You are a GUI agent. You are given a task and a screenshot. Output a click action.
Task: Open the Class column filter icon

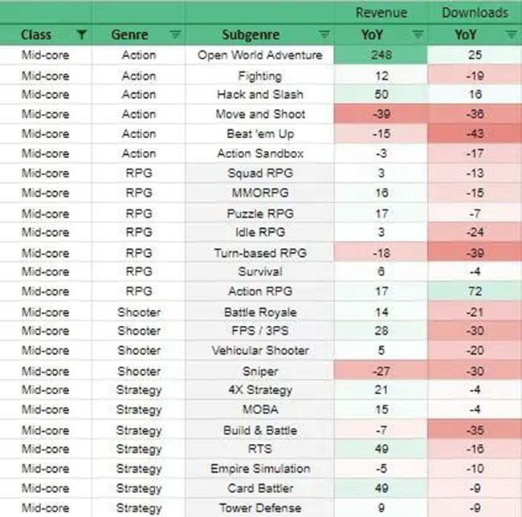(x=82, y=35)
